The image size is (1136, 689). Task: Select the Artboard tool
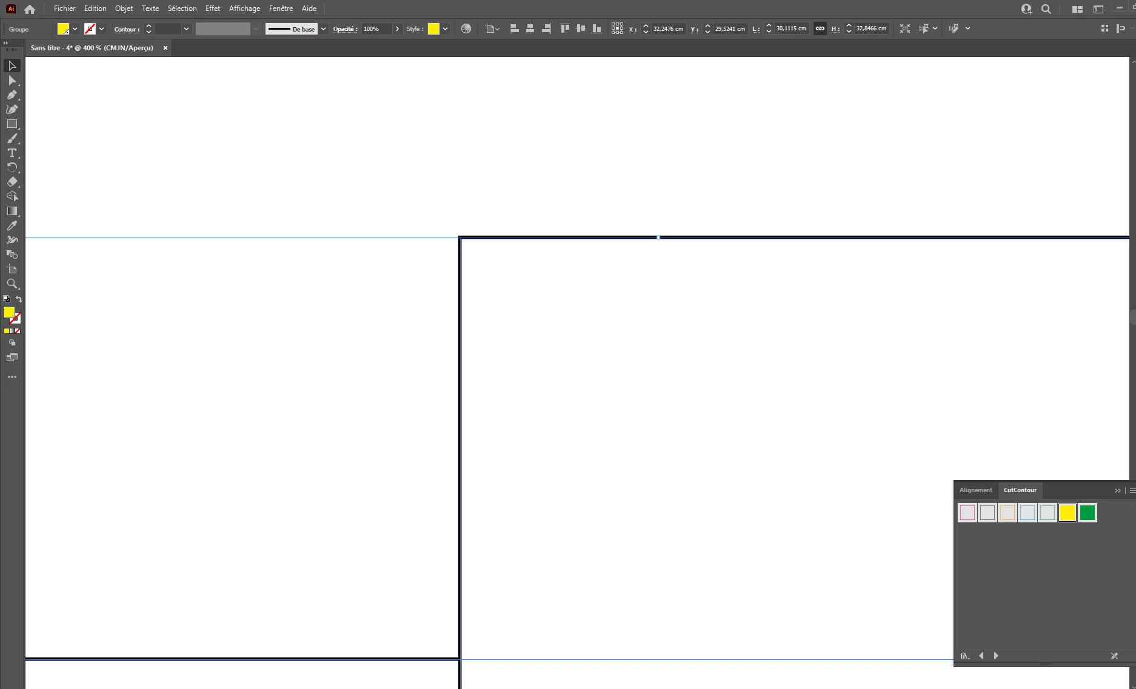[x=12, y=269]
